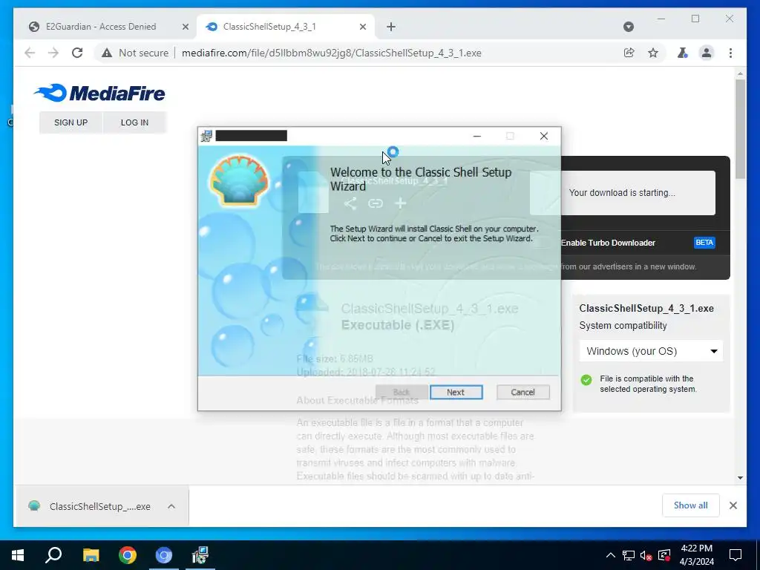Open the Windows Start menu
Viewport: 760px width, 570px height.
point(18,555)
